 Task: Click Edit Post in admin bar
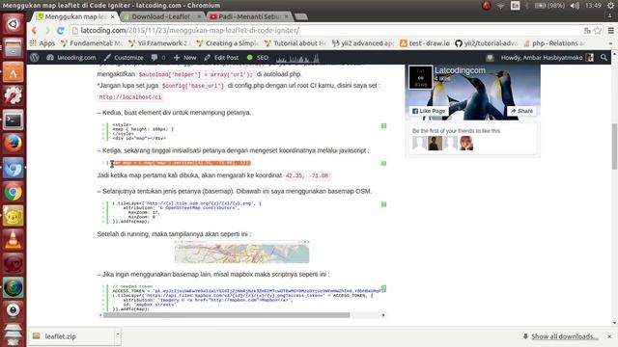221,58
